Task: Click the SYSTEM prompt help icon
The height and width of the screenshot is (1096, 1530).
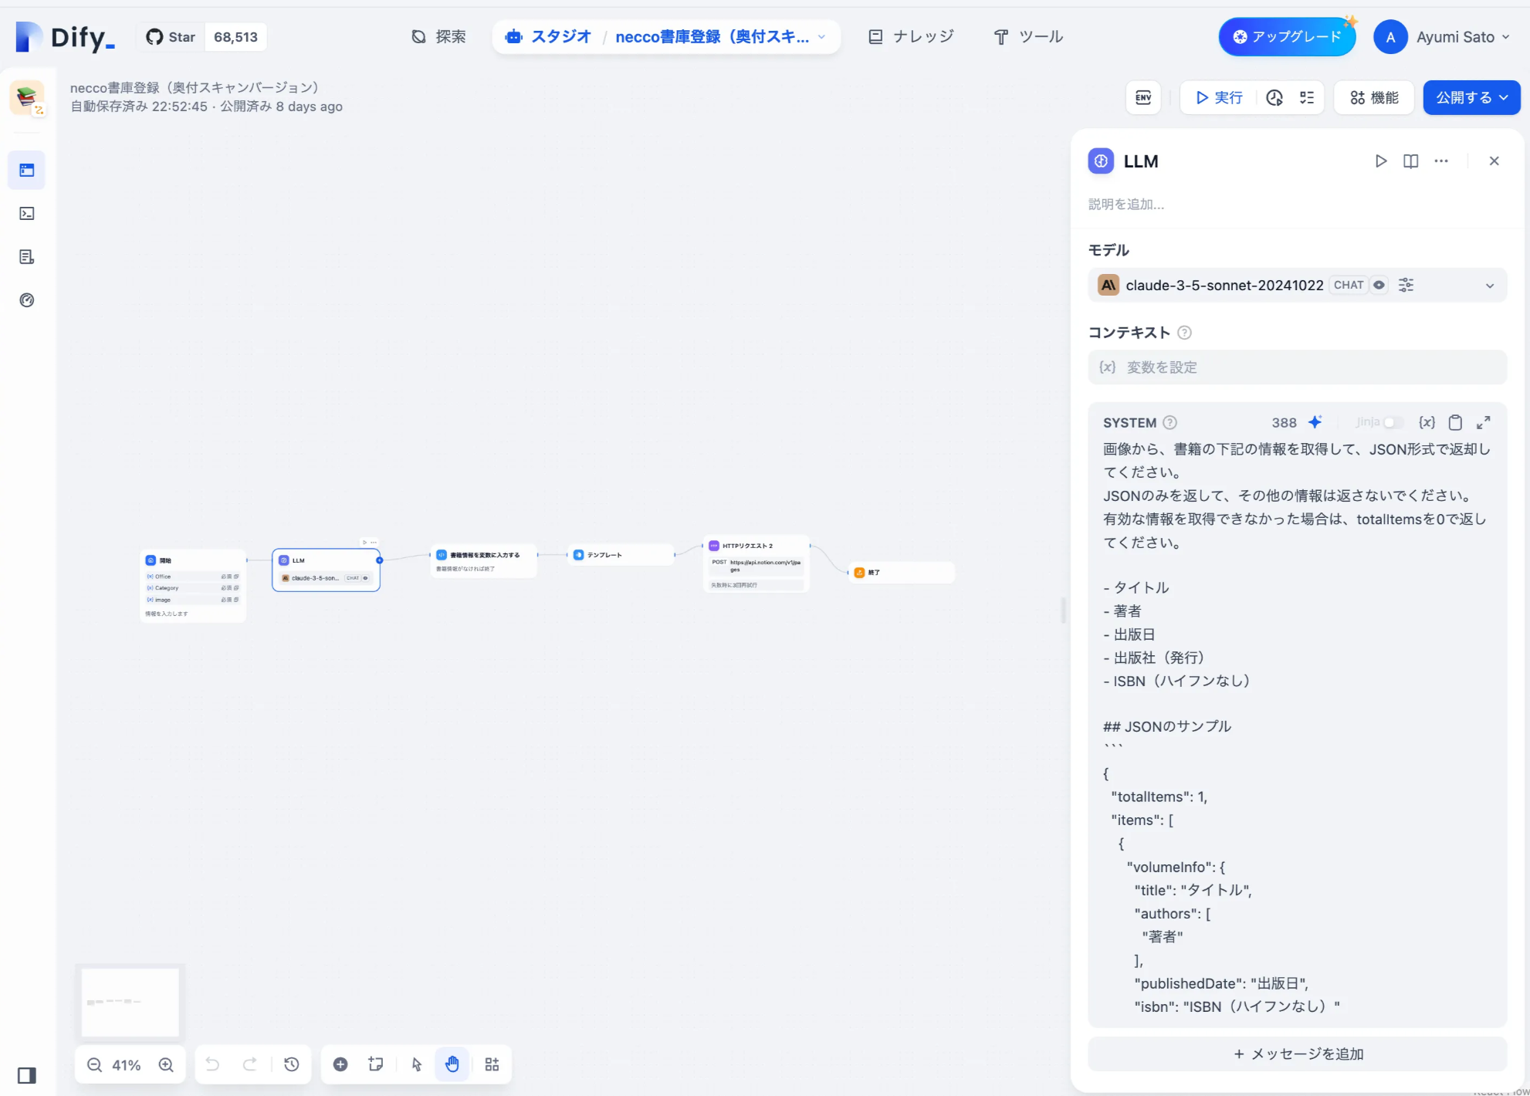Action: (x=1170, y=422)
